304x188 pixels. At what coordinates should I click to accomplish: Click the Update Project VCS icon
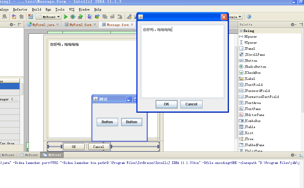coord(90,17)
